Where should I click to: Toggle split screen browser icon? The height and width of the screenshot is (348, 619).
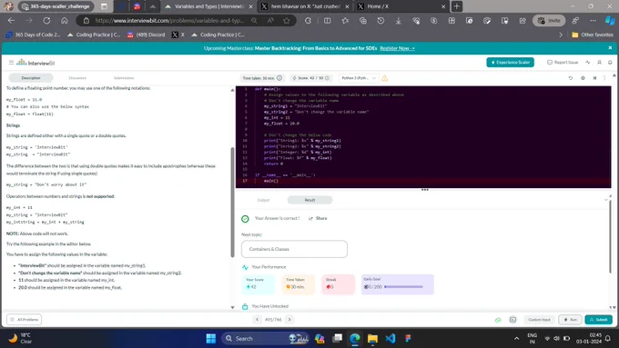click(x=328, y=21)
